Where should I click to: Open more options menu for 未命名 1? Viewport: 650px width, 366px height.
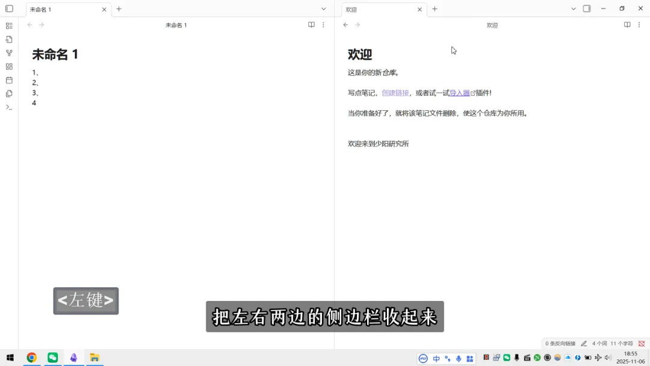coord(323,25)
